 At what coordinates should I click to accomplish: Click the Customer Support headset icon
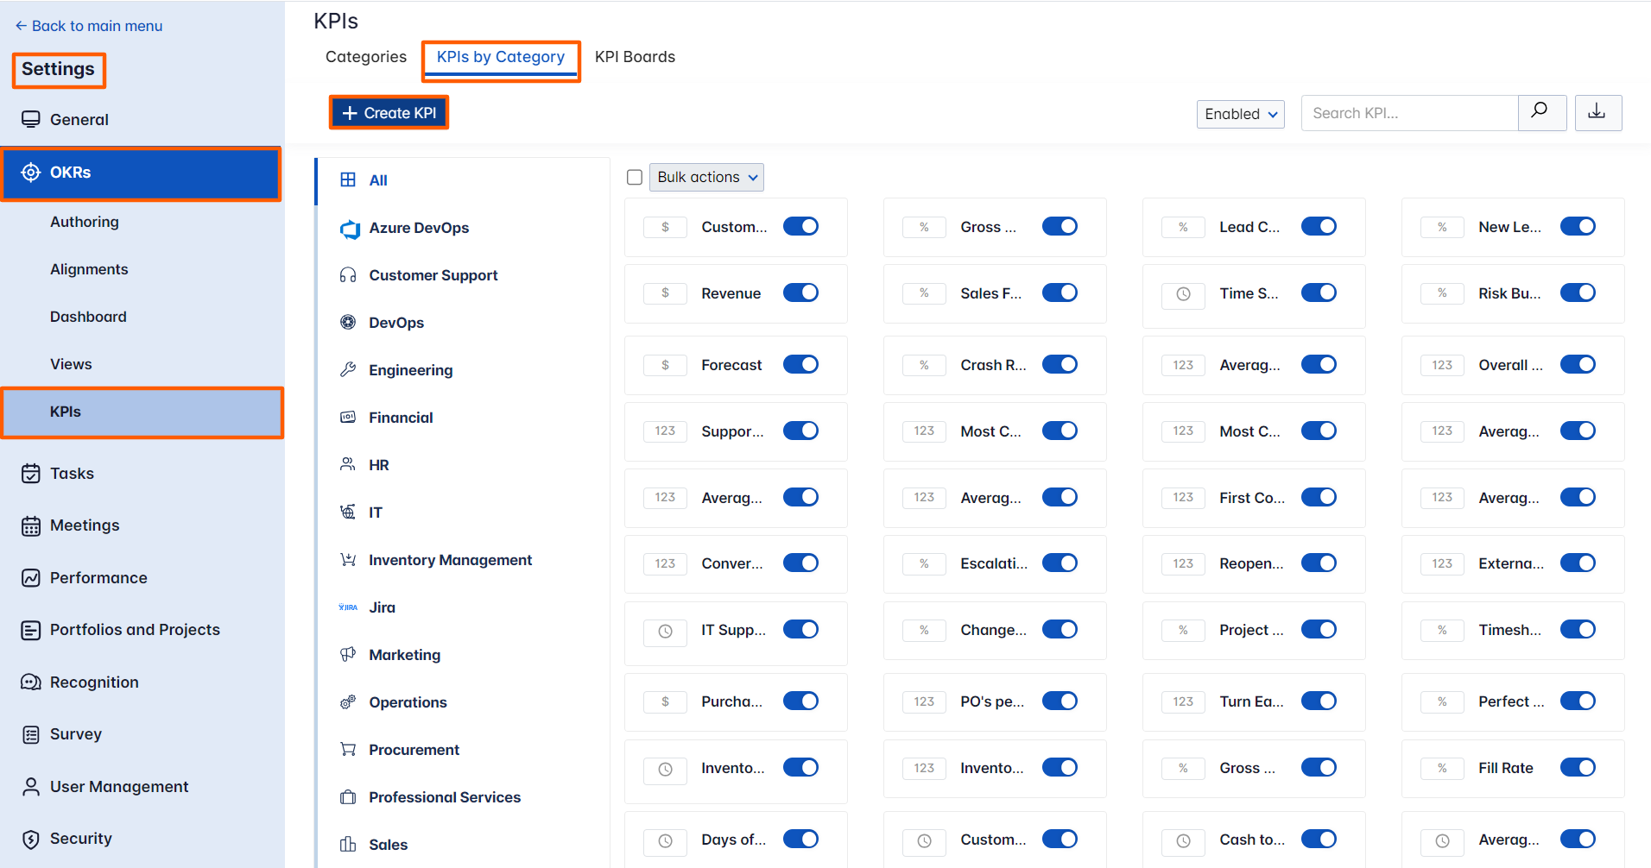(348, 275)
